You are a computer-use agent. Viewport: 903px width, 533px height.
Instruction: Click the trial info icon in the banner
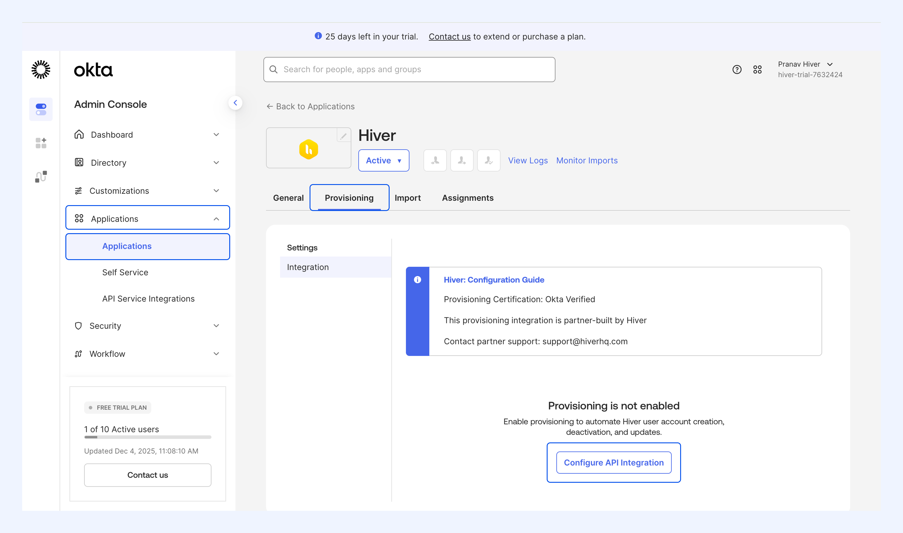318,36
